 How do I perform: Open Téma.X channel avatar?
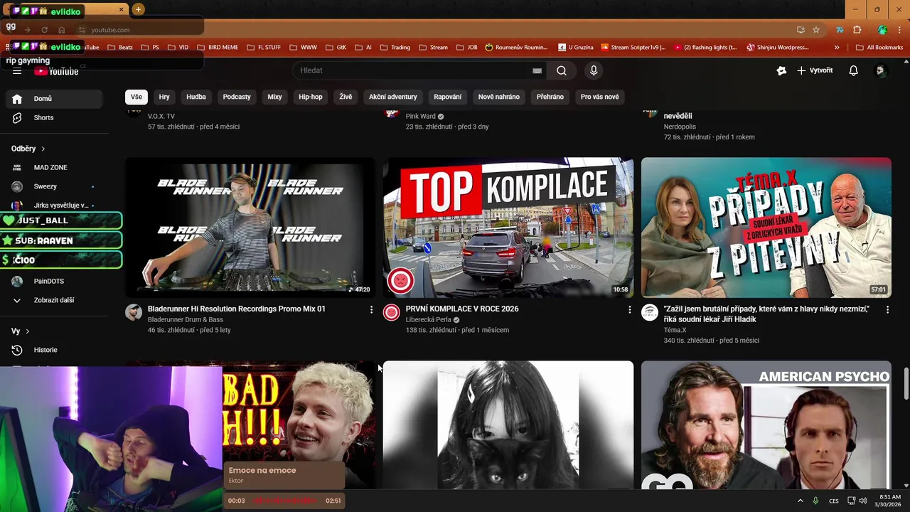coord(650,312)
